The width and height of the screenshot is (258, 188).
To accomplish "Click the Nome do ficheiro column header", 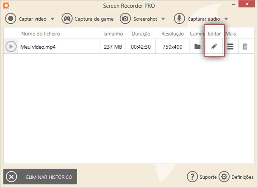I will [41, 34].
